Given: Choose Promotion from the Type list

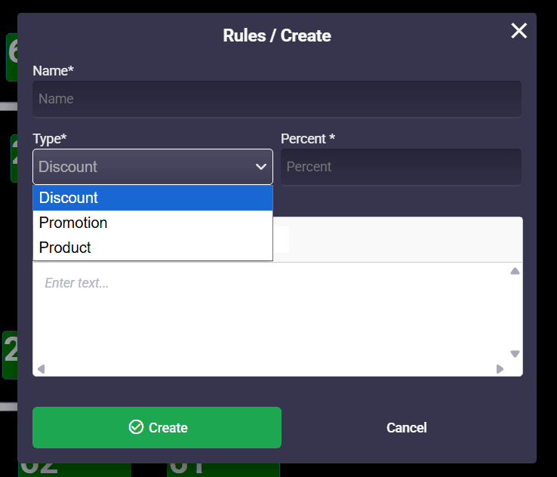Looking at the screenshot, I should pos(152,223).
